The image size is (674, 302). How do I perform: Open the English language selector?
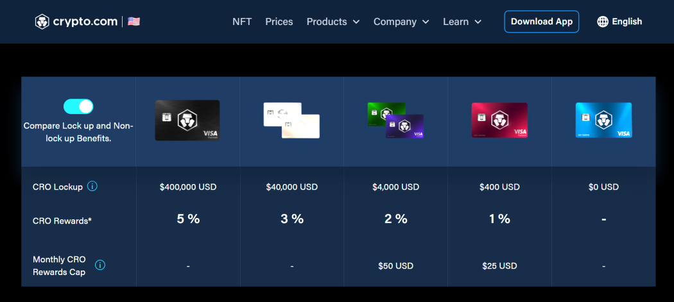[619, 21]
